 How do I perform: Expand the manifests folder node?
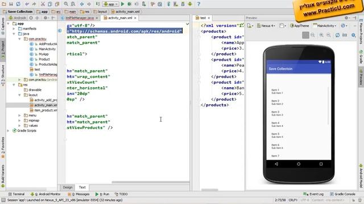[14, 29]
